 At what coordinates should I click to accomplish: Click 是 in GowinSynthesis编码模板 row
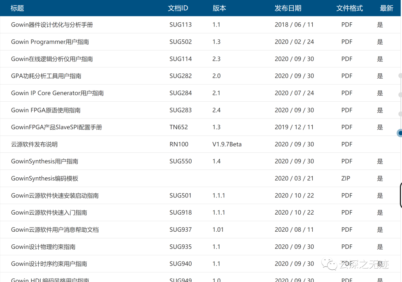[380, 178]
